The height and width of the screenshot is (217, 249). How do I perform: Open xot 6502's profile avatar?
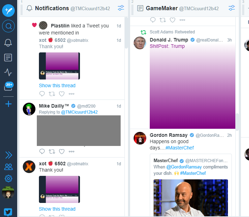pyautogui.click(x=29, y=167)
